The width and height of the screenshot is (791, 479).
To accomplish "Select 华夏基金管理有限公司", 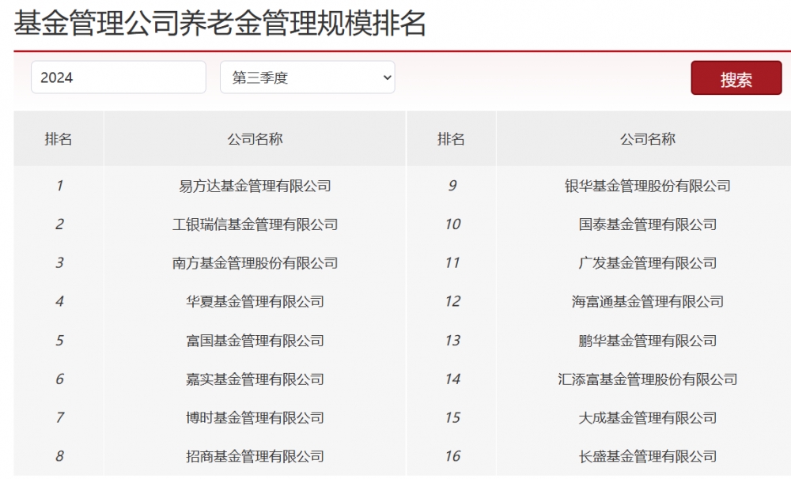I will [253, 301].
